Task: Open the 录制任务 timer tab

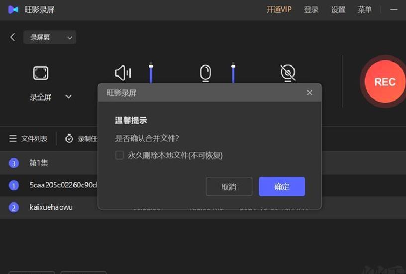Action: tap(81, 138)
